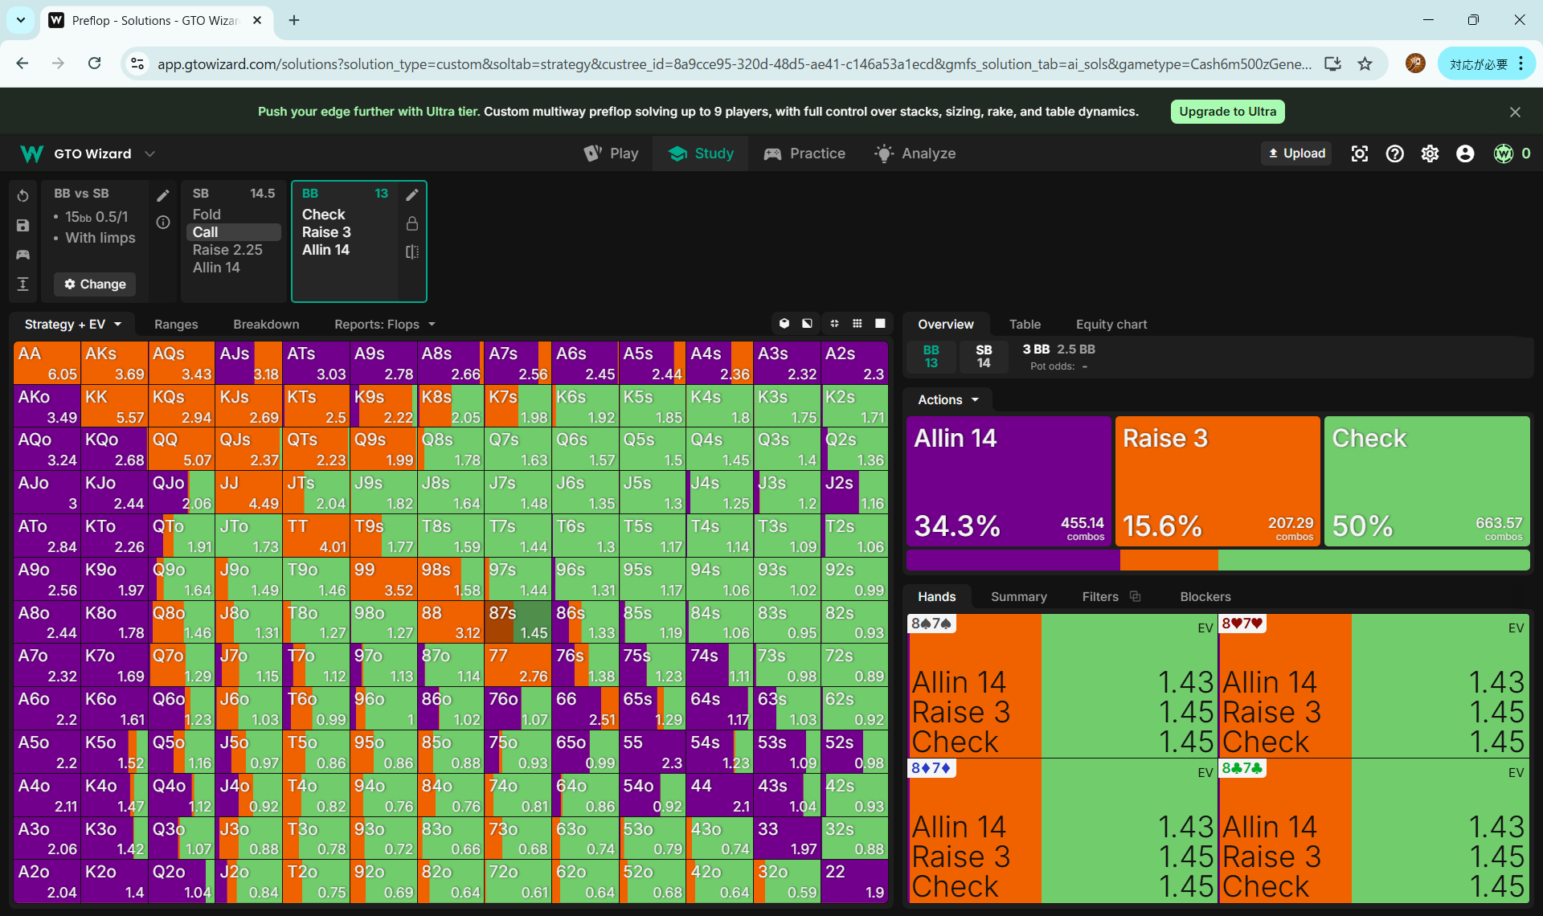
Task: Click the reset solution icon in left sidebar
Action: (x=23, y=196)
